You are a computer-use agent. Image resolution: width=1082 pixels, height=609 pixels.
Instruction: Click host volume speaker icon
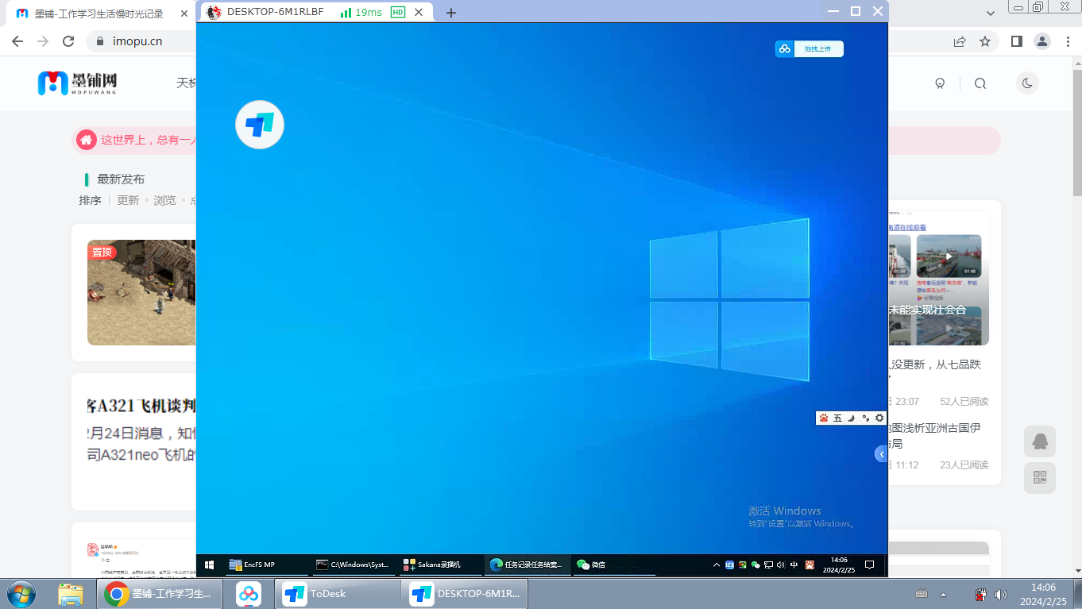pos(1001,595)
